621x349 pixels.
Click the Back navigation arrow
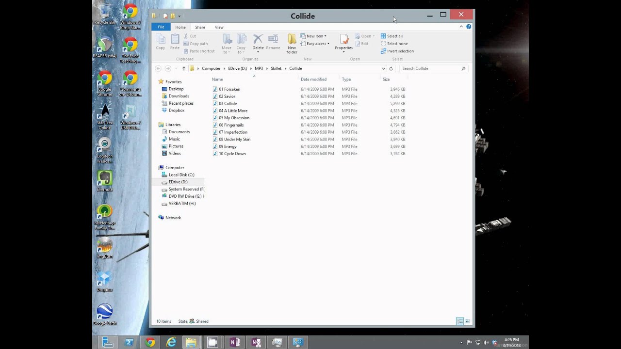point(158,68)
